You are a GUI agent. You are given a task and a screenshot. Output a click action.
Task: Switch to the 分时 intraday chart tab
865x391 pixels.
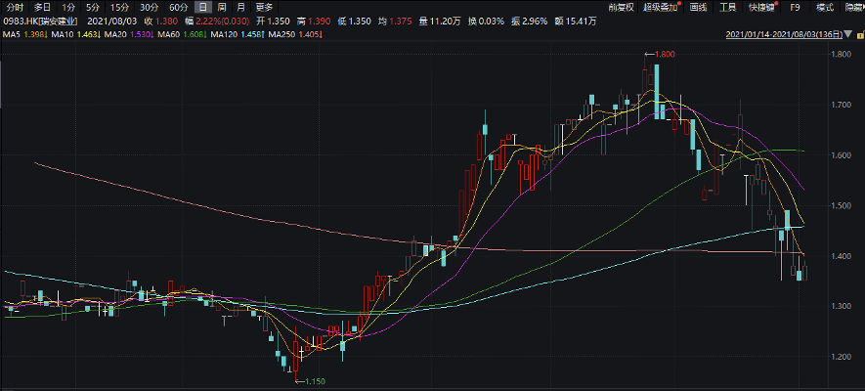15,7
